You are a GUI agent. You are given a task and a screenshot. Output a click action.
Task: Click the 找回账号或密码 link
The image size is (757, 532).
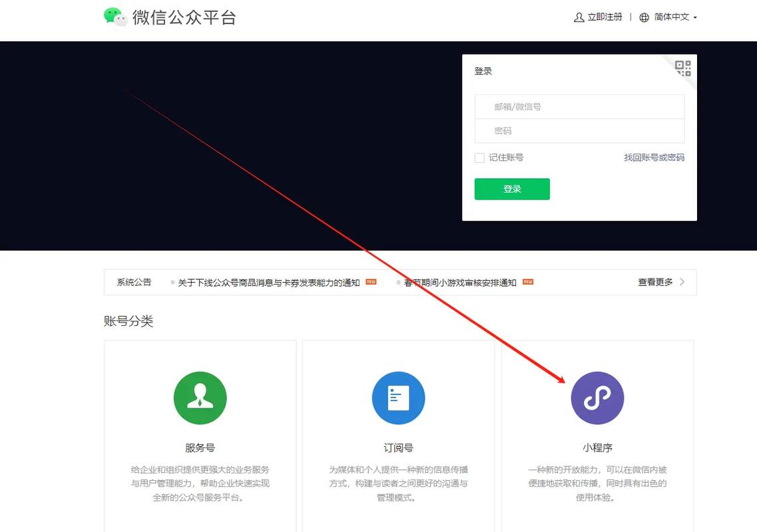pyautogui.click(x=654, y=158)
